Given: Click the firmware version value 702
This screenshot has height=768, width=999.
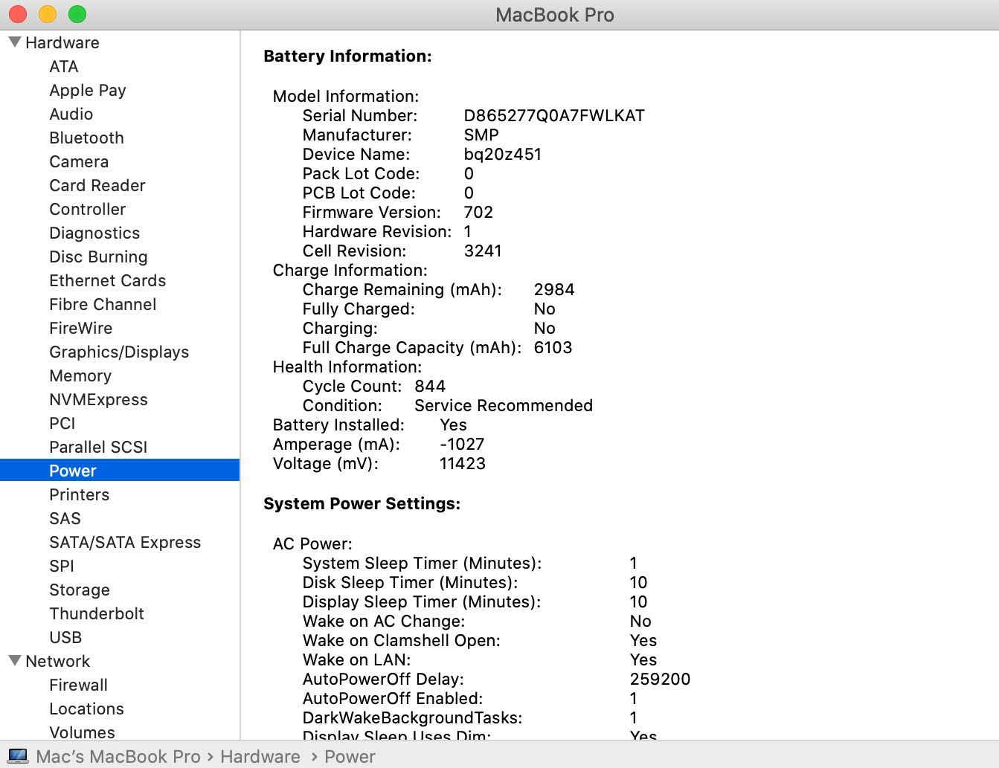Looking at the screenshot, I should coord(478,212).
